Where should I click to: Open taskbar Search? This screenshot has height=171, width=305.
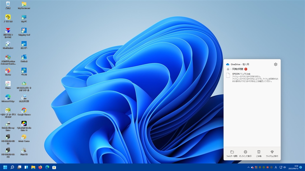coord(12,167)
